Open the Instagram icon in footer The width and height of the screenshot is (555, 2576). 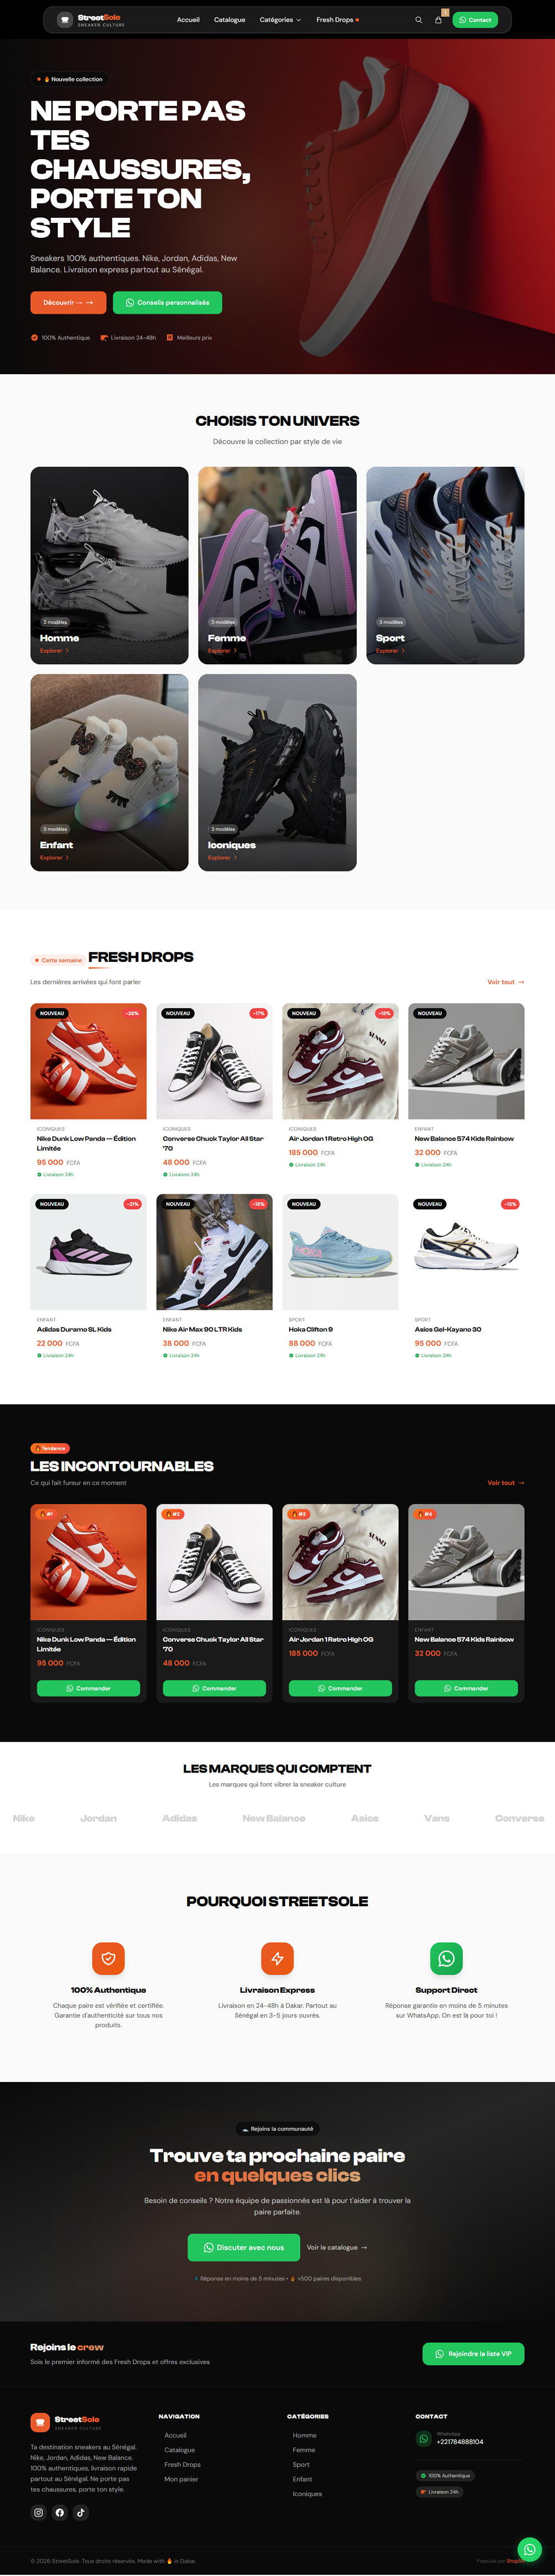39,2512
